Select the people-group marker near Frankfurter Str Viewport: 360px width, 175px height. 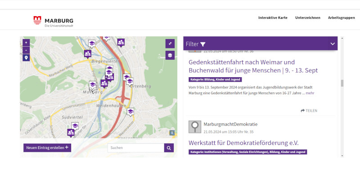(71, 133)
